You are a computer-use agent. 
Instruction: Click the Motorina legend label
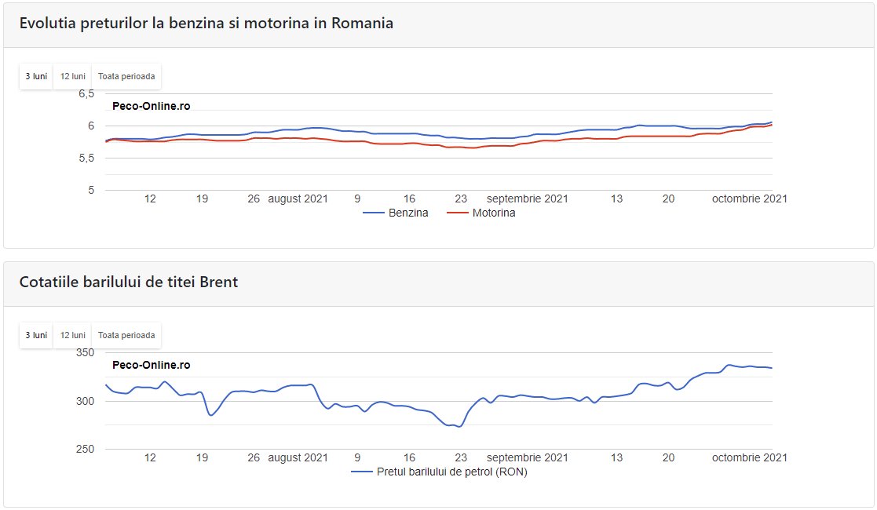(494, 213)
